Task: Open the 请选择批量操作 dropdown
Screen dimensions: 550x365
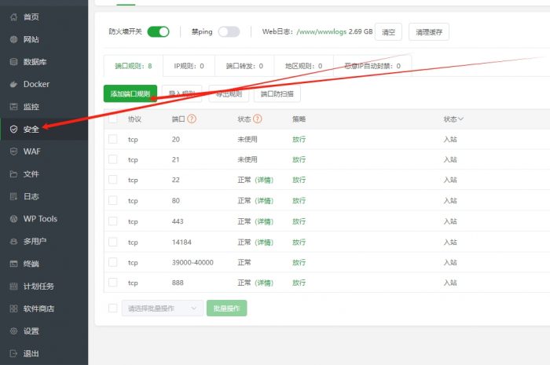Action: coord(163,308)
